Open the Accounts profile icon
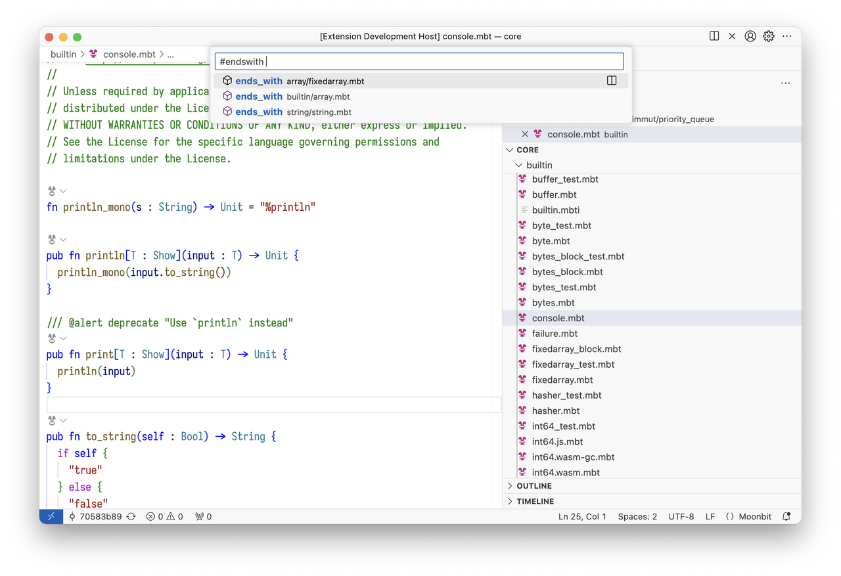The image size is (841, 576). tap(750, 36)
